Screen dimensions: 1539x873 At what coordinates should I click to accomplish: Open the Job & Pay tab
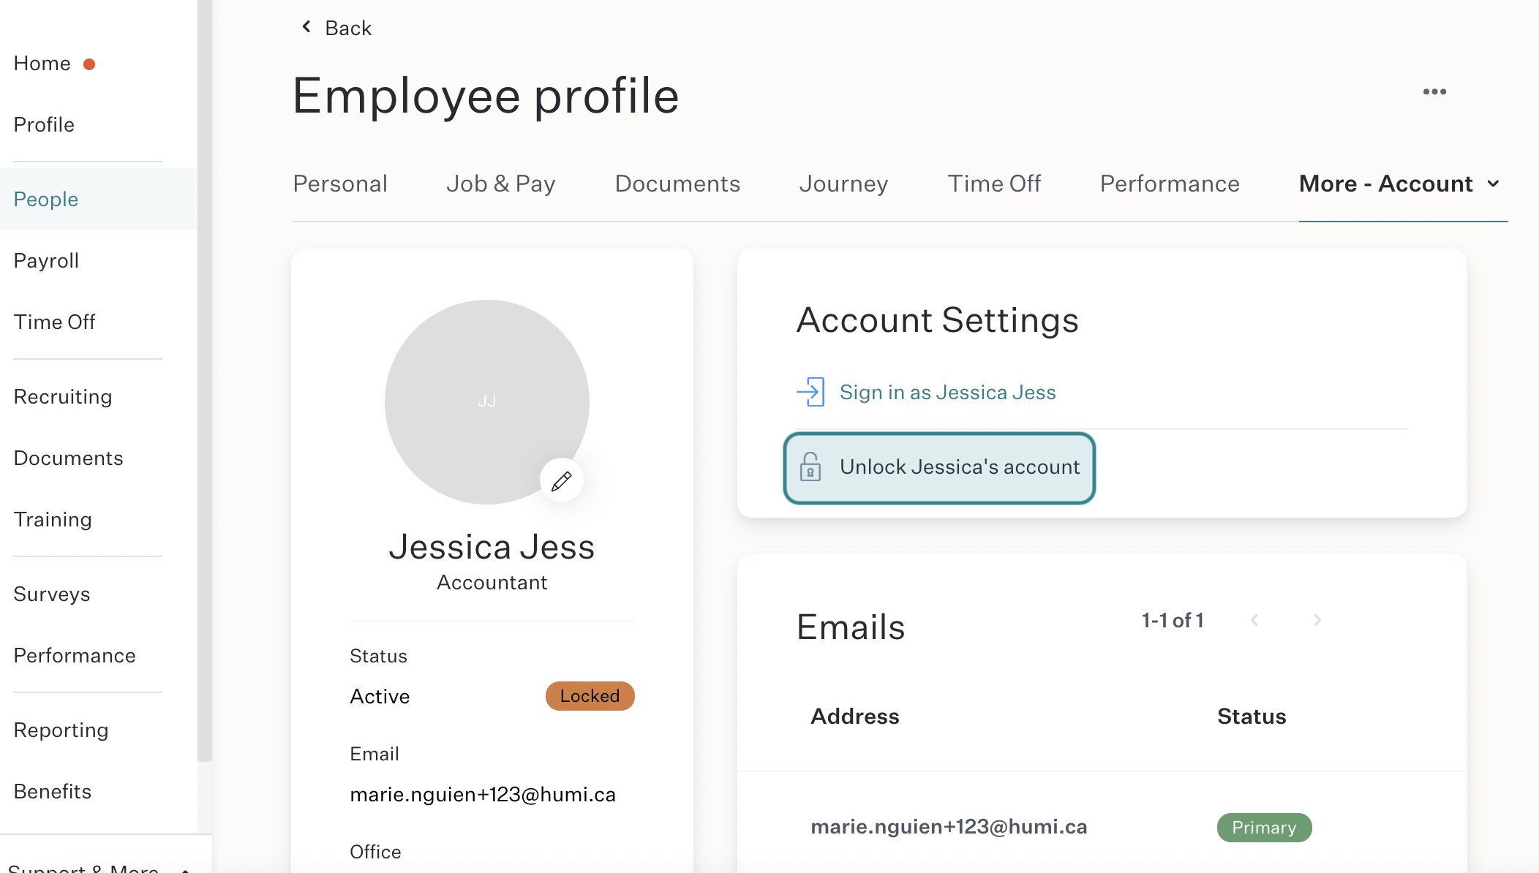501,184
